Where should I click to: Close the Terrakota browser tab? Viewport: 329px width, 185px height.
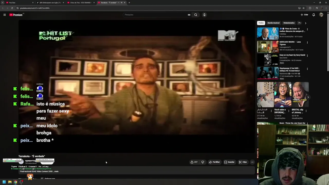(125, 3)
